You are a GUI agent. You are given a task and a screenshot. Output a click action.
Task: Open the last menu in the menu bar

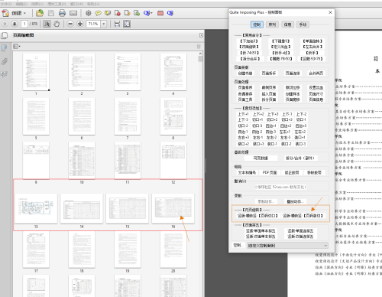point(93,4)
